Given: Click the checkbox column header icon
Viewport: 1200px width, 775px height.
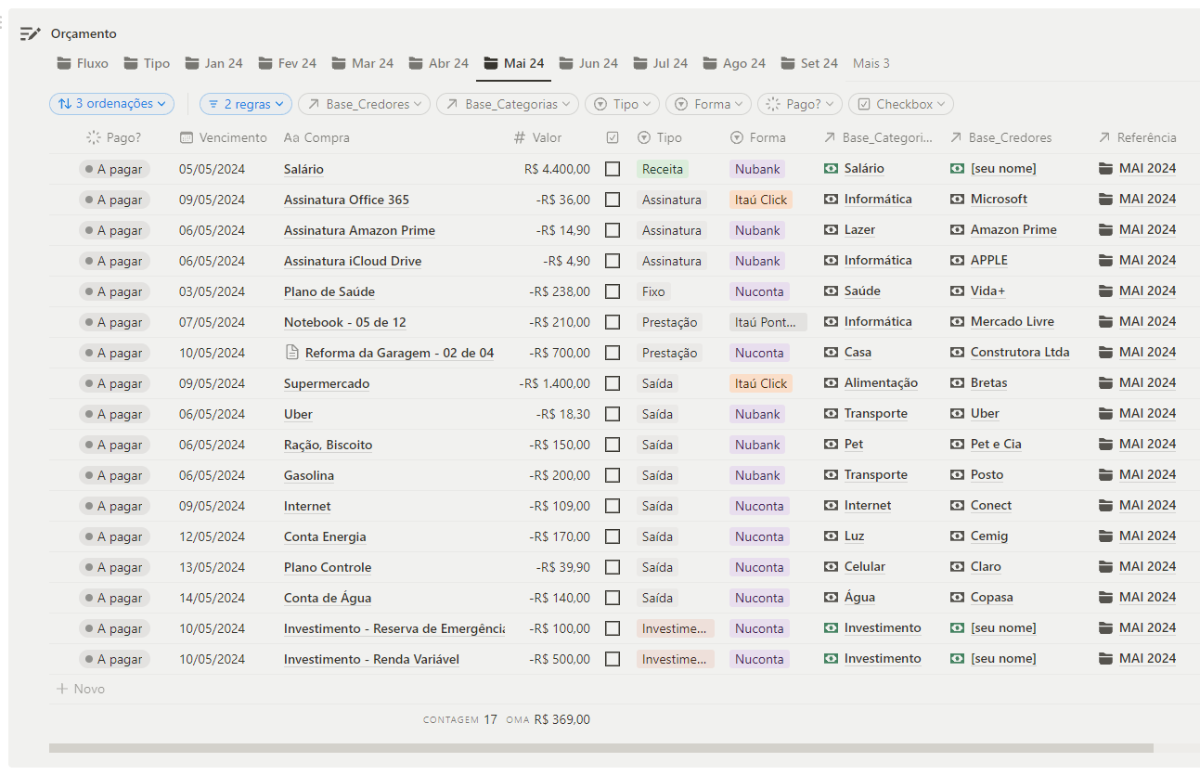Looking at the screenshot, I should 613,137.
